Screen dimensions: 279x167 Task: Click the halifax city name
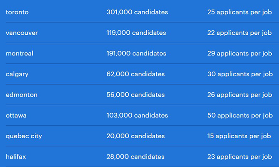pos(16,157)
